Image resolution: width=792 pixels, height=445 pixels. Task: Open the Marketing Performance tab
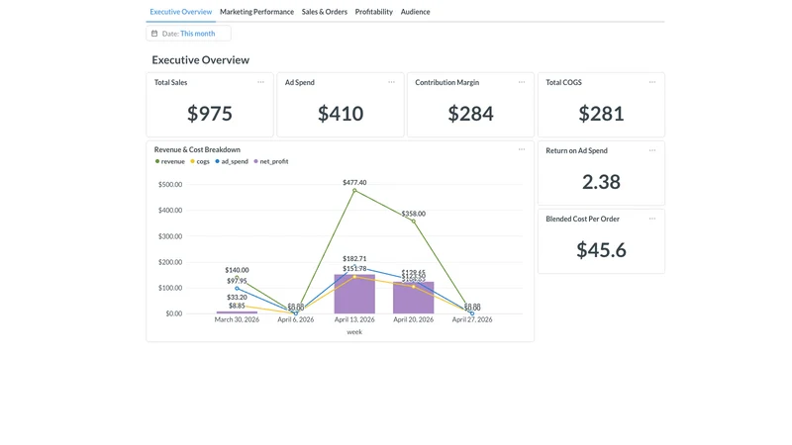click(256, 12)
